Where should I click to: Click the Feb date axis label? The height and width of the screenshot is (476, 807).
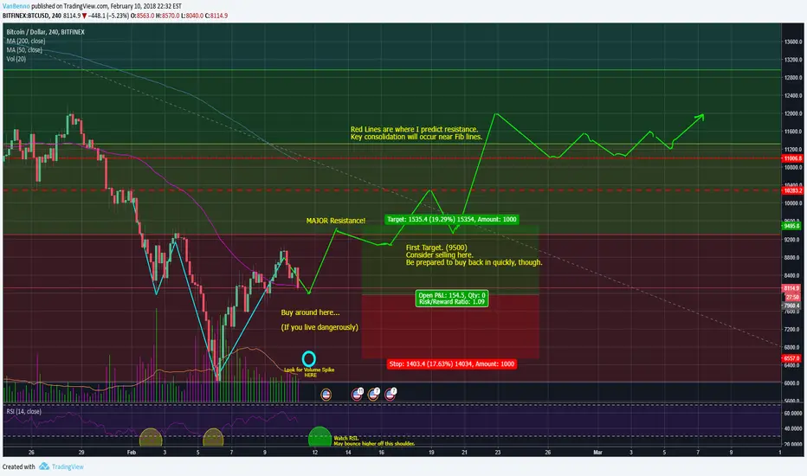132,453
